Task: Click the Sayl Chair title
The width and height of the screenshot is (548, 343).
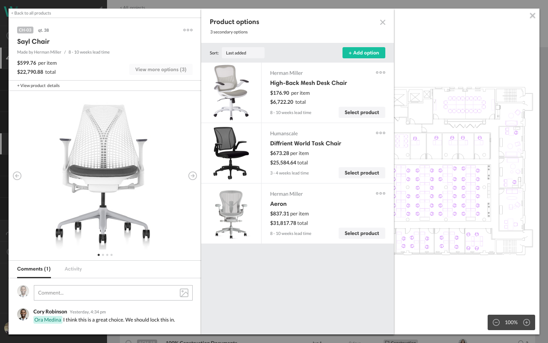Action: (33, 42)
